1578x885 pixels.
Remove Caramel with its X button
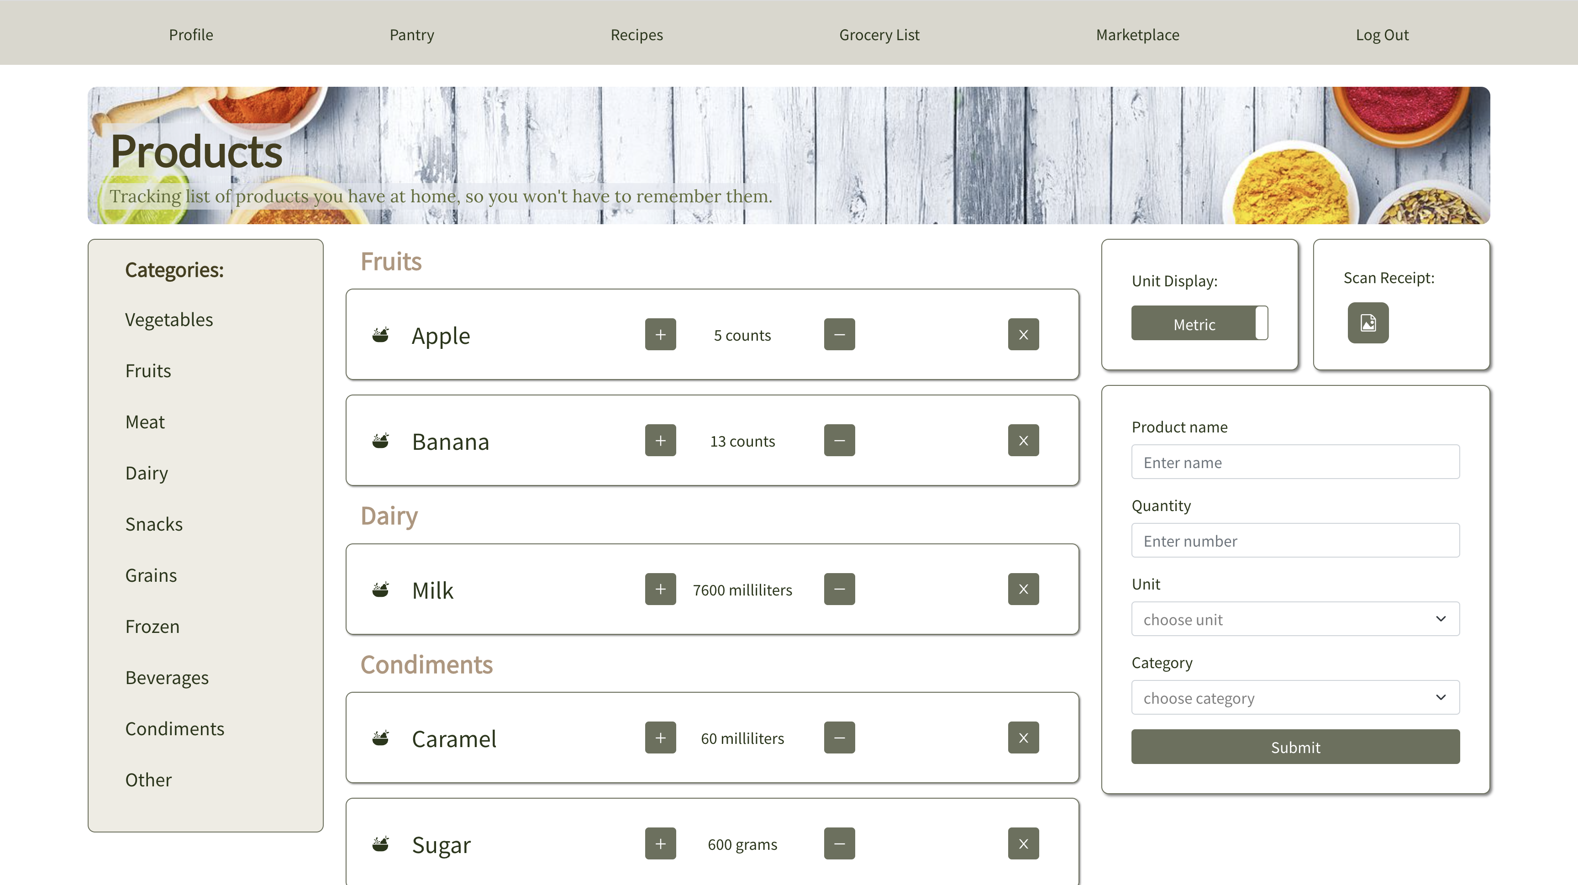(x=1024, y=738)
